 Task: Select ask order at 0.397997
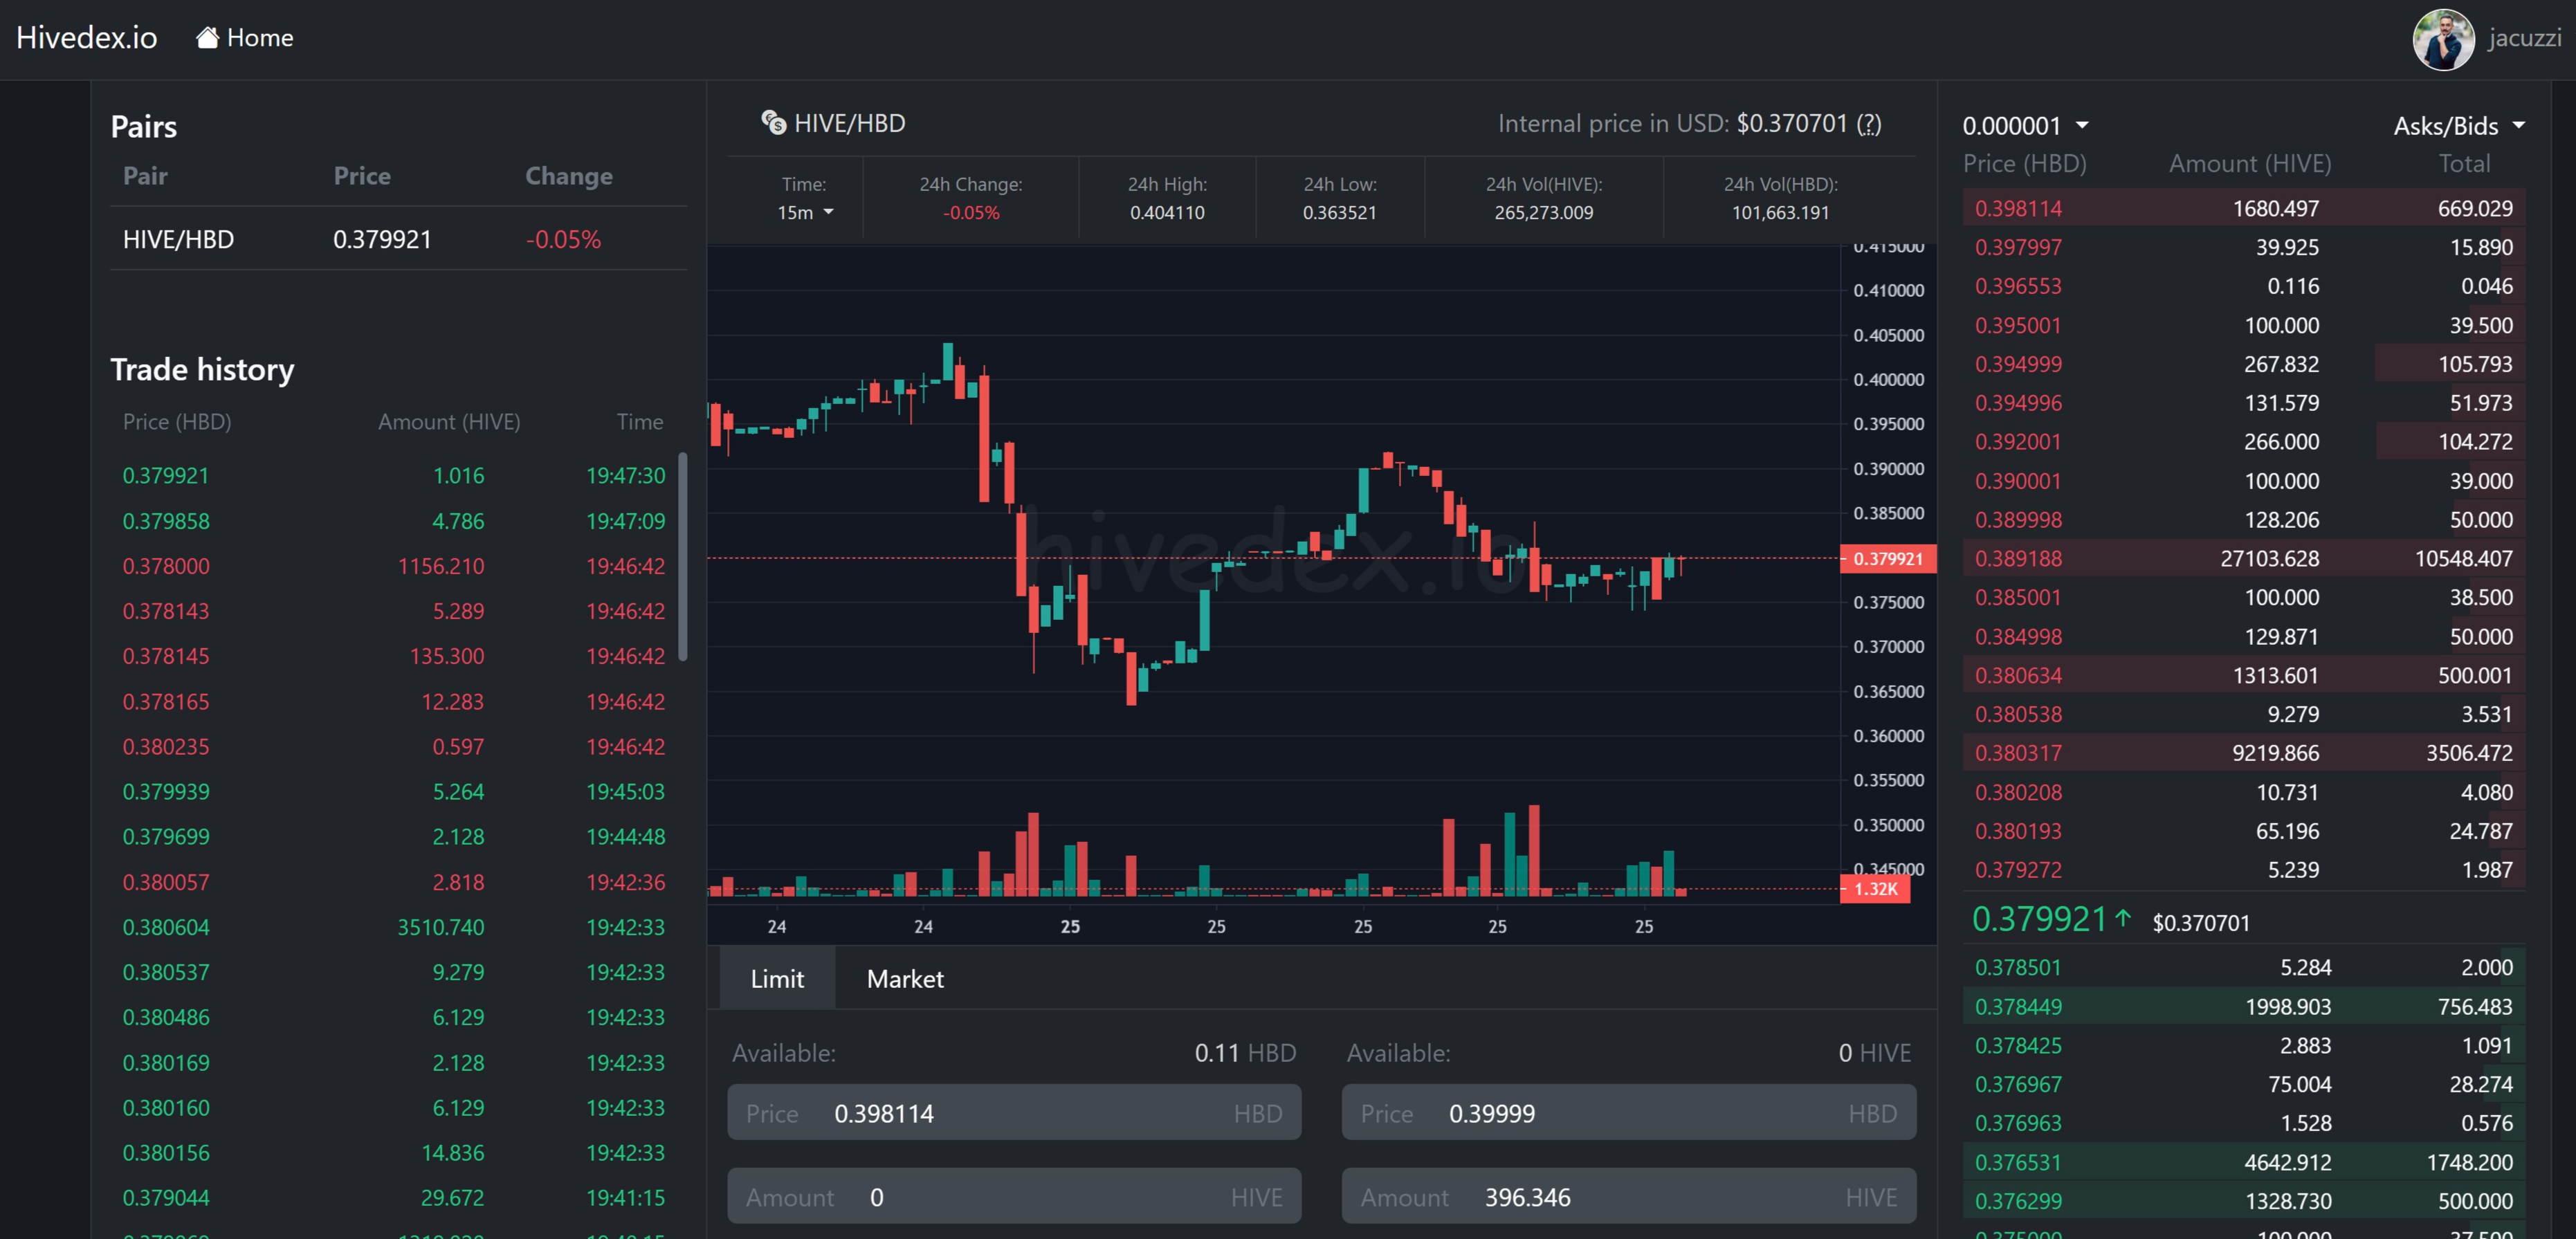2243,247
